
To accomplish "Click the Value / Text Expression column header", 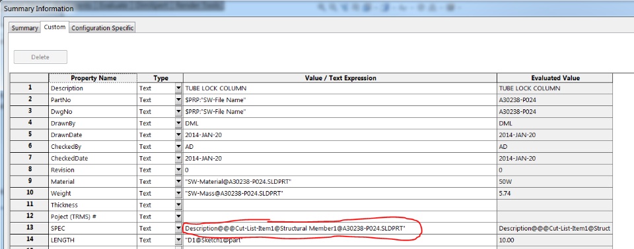I will pyautogui.click(x=340, y=78).
